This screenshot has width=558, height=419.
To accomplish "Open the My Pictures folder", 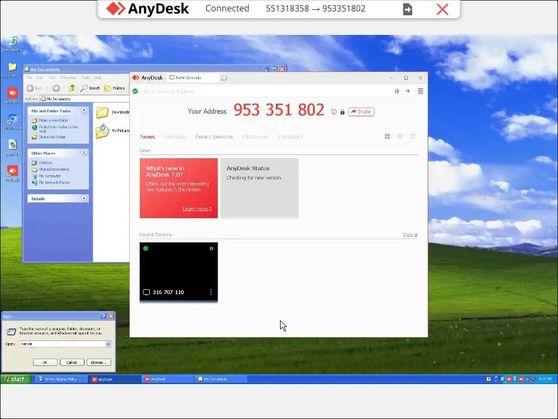I will [x=112, y=131].
